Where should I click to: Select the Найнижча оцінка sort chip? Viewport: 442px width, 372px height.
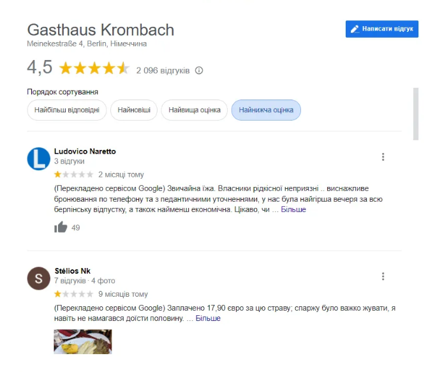(266, 110)
